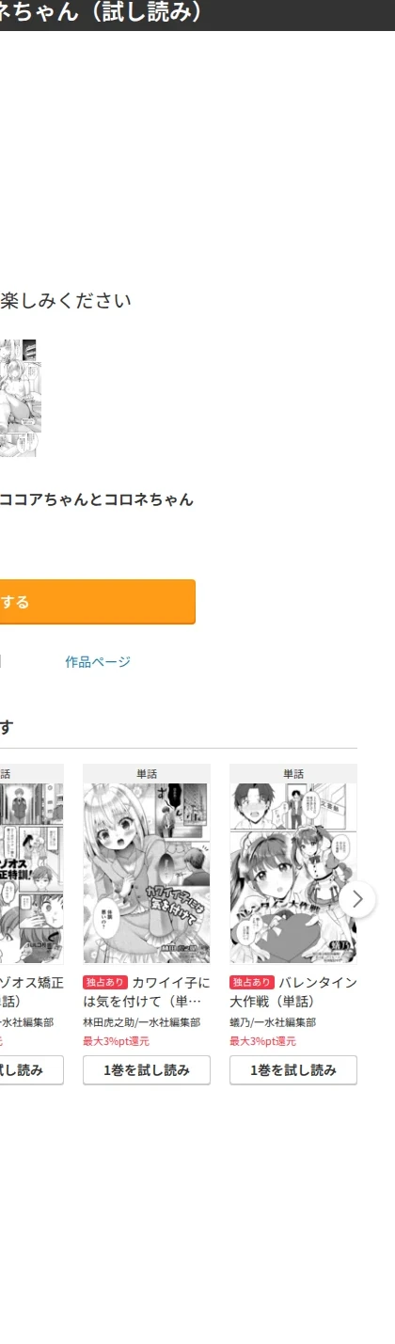Click the 独占あり badge beside カワイイ子
Image resolution: width=395 pixels, height=1344 pixels.
[x=105, y=983]
